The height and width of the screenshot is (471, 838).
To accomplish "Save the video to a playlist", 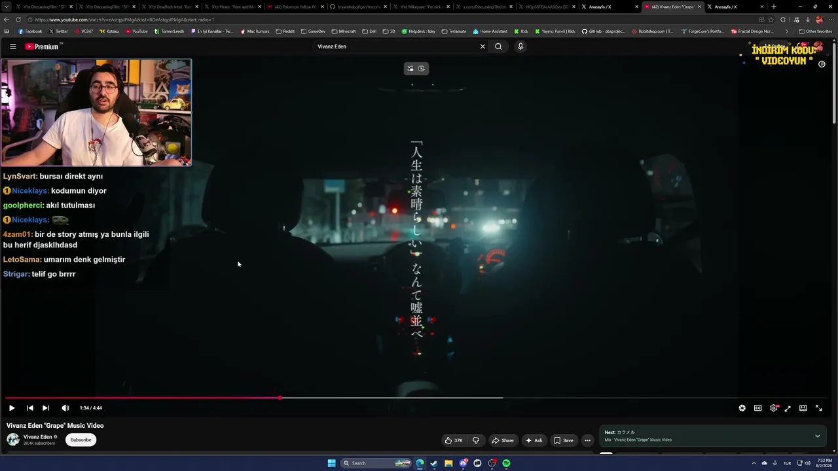I will pyautogui.click(x=564, y=440).
